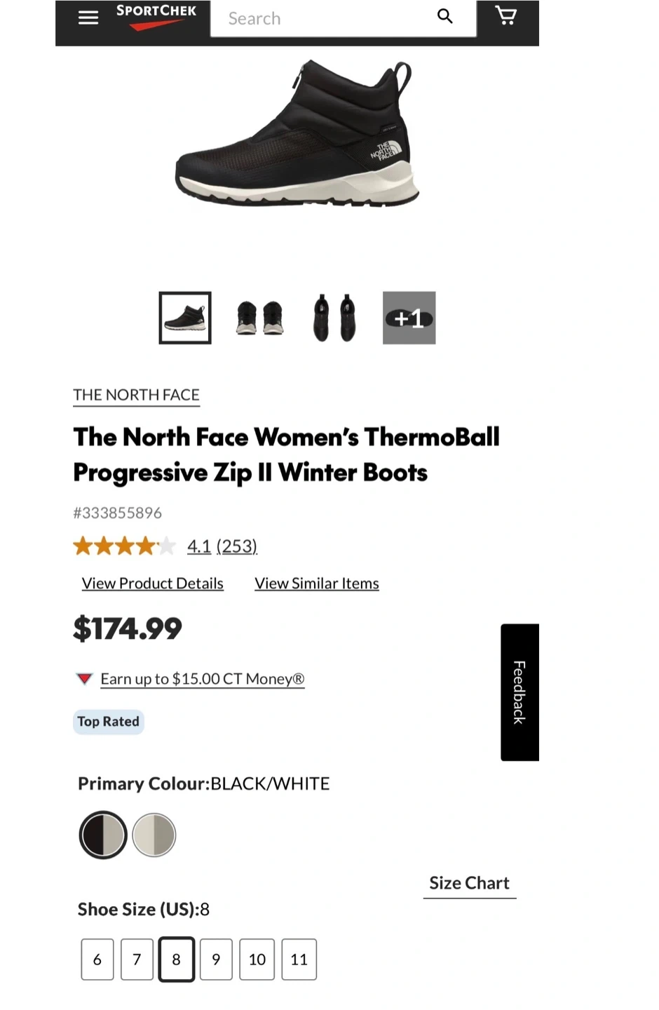Image resolution: width=659 pixels, height=1010 pixels.
Task: Open the shopping cart
Action: click(505, 15)
